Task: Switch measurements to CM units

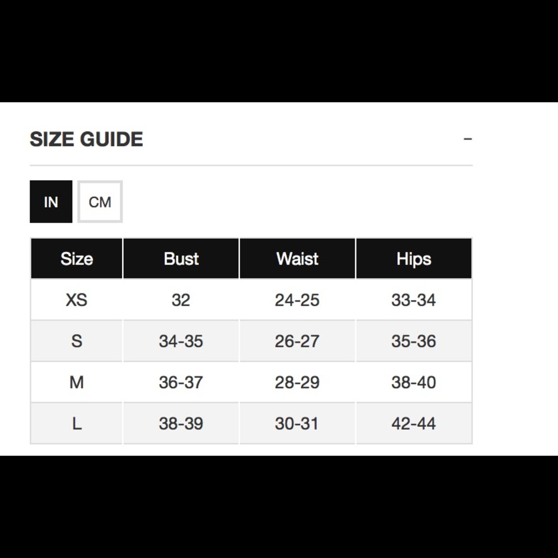Action: click(100, 202)
